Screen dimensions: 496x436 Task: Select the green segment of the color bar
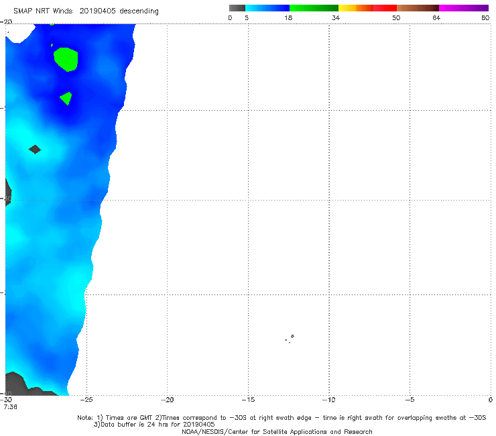tap(314, 8)
